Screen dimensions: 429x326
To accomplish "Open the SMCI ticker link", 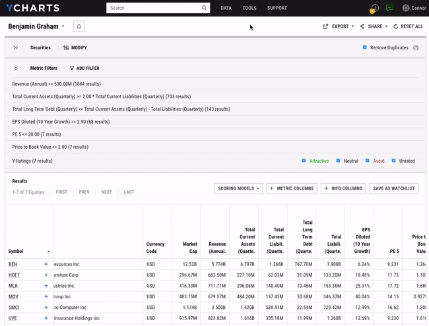I will pos(14,308).
